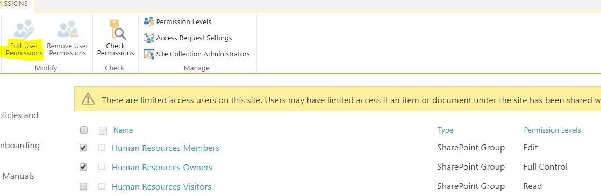Open Check Permissions key icon
The width and height of the screenshot is (601, 196).
click(117, 30)
